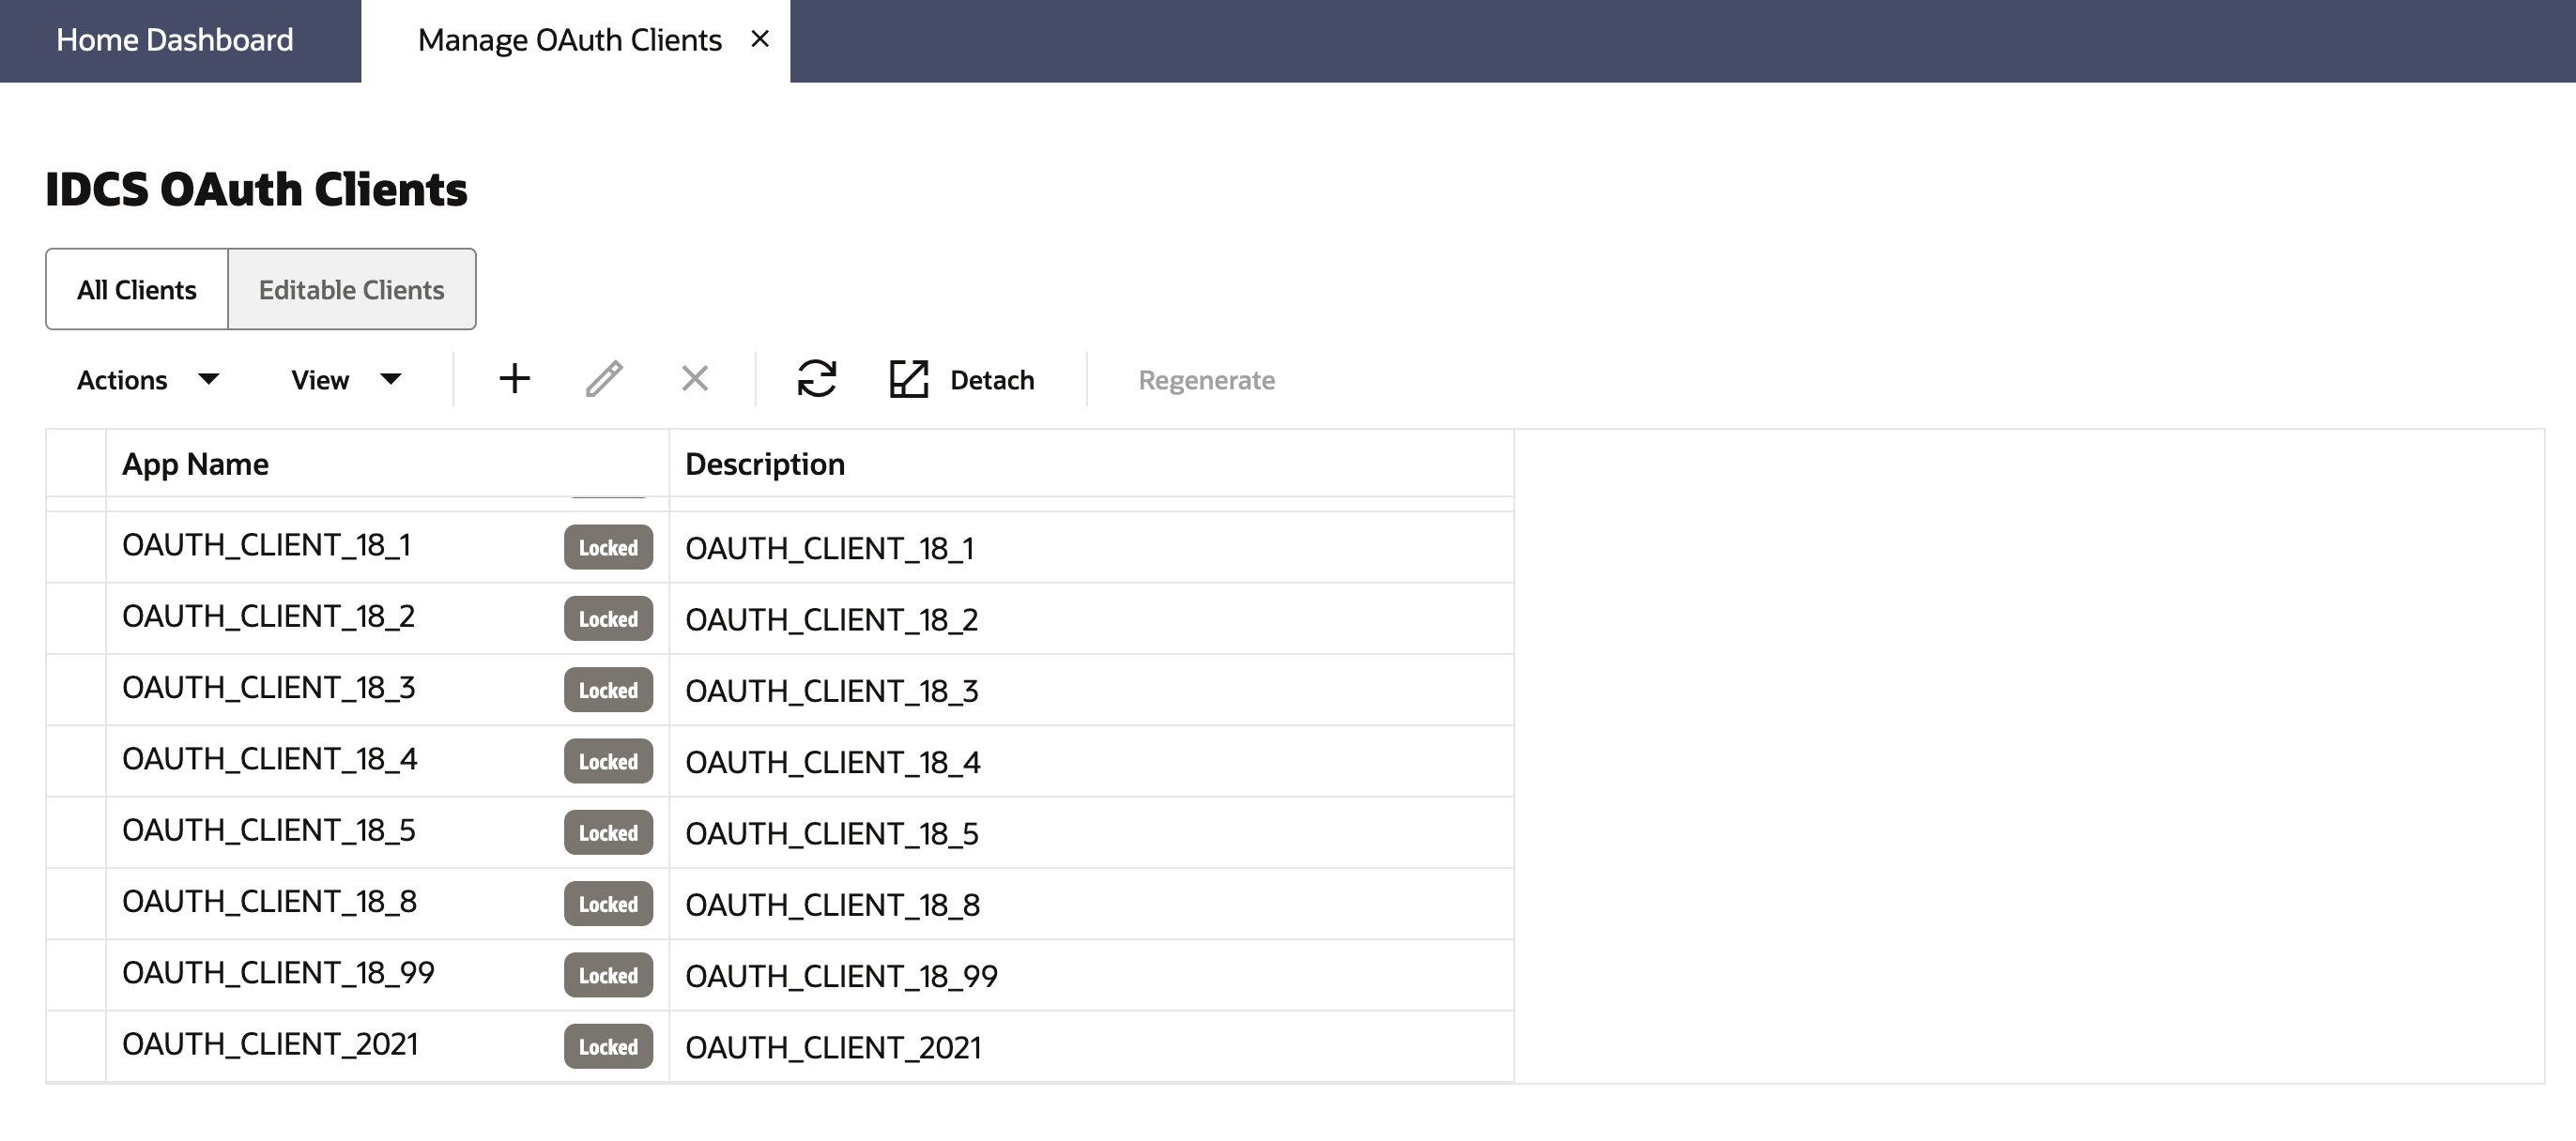Switch to the All Clients tab
Viewport: 2576px width, 1141px height.
coord(136,289)
